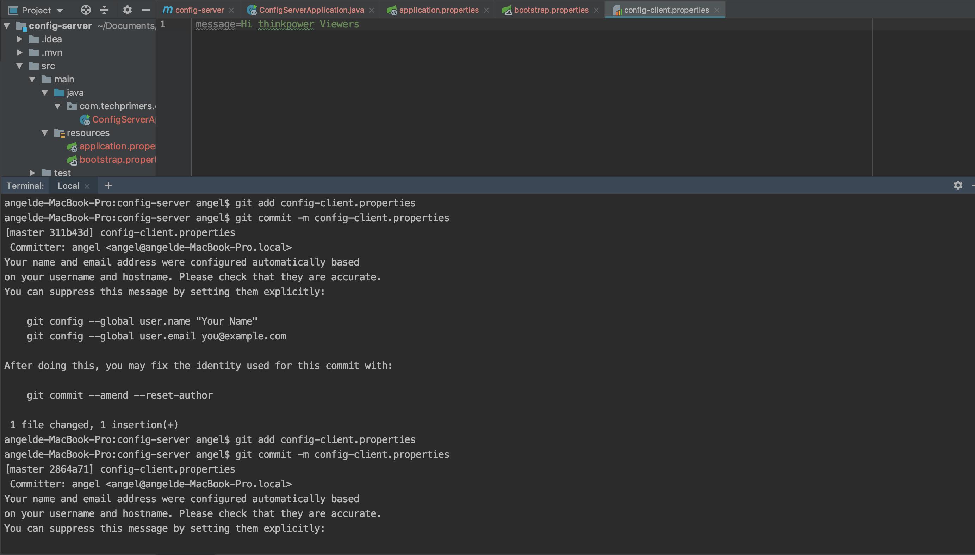Close the Local terminal session

click(x=87, y=186)
